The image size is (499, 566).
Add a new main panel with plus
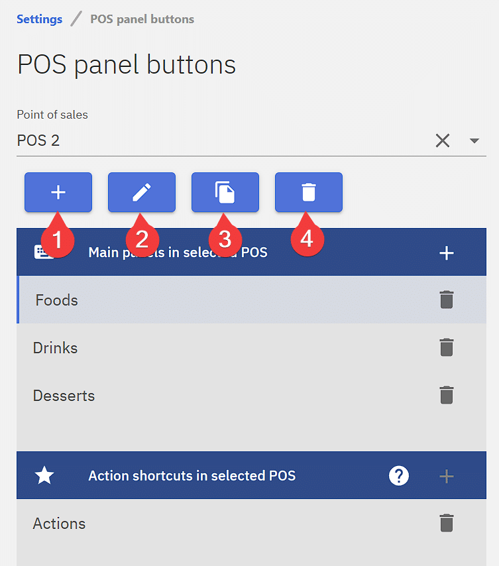[447, 253]
